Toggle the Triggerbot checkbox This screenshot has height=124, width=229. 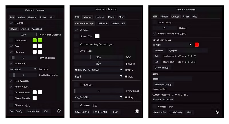point(76,85)
